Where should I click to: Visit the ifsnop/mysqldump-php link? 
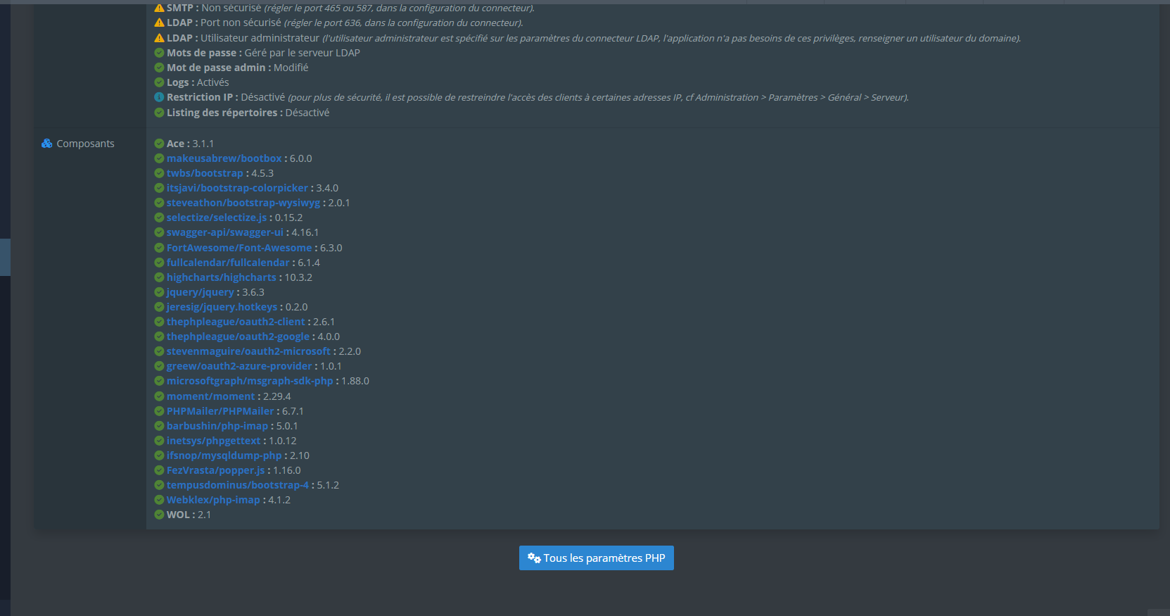tap(224, 455)
